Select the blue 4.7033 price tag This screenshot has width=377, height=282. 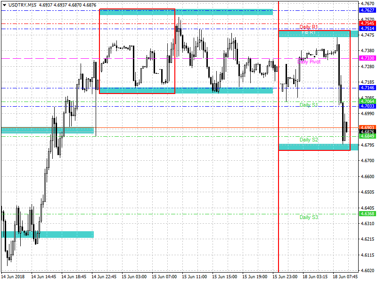point(367,106)
